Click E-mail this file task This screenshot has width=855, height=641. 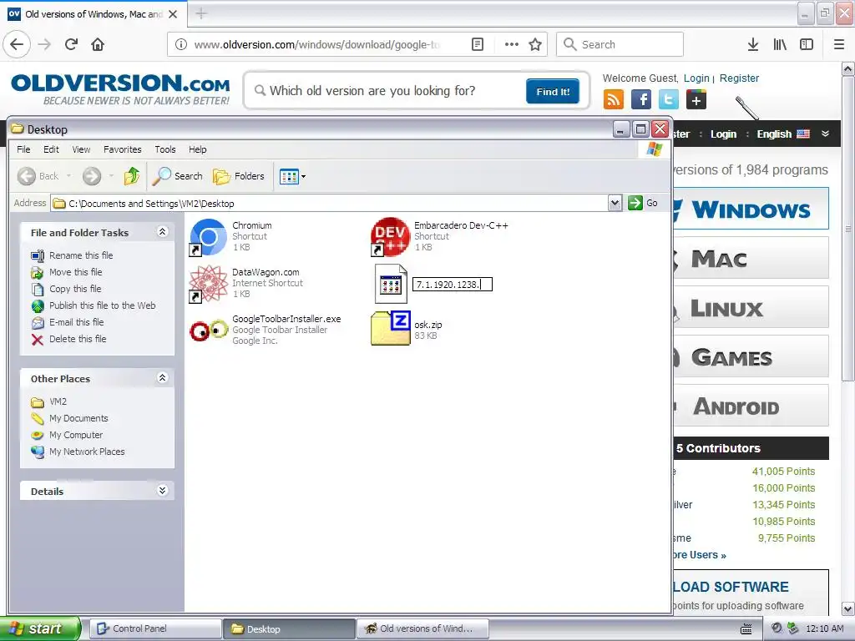(76, 322)
